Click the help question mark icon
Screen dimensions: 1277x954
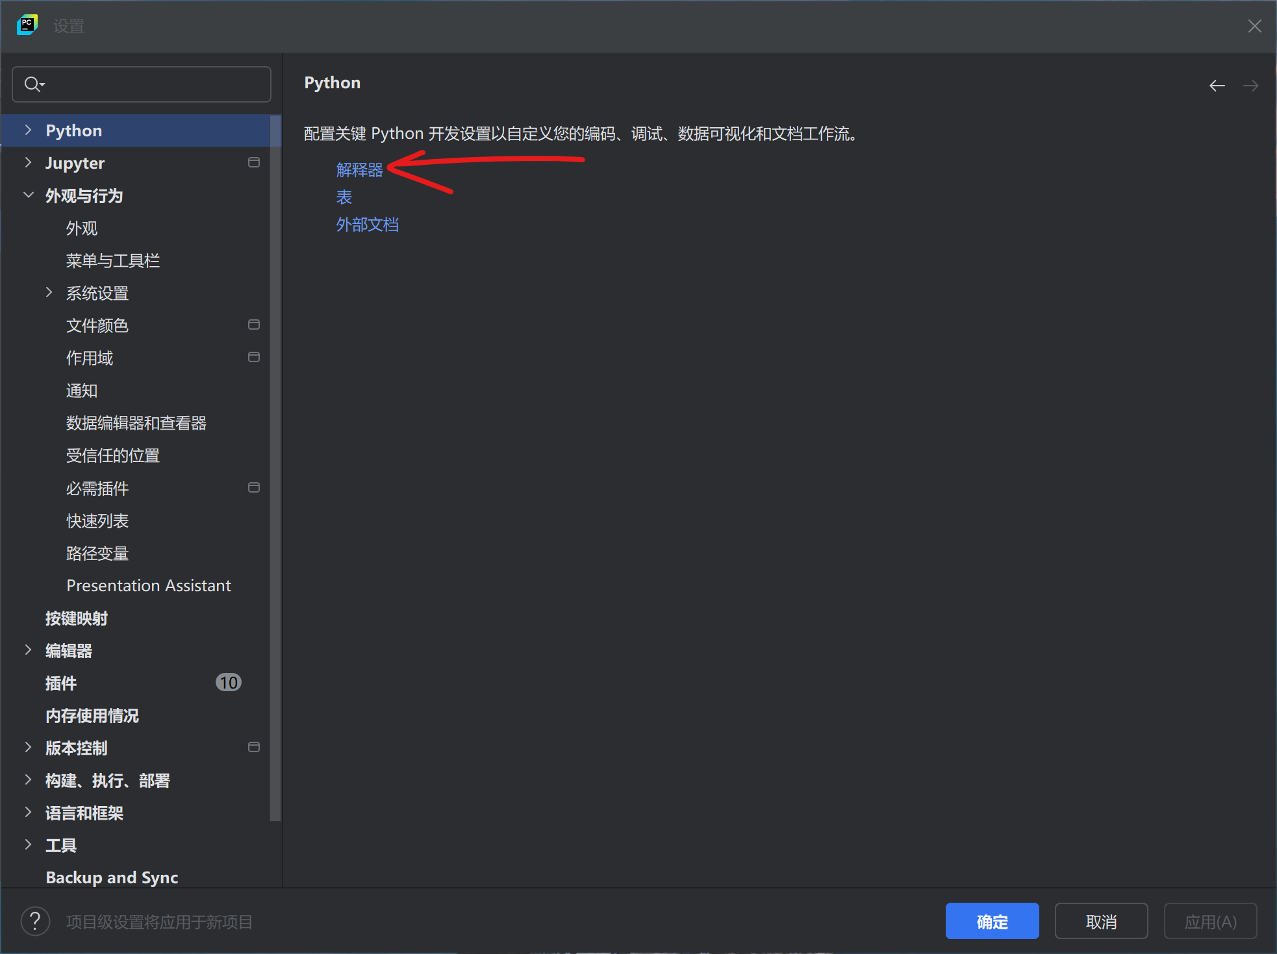(x=35, y=921)
